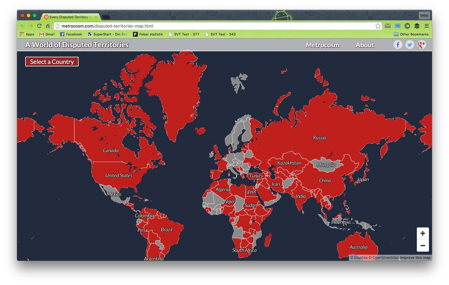
Task: Click the China map label
Action: click(x=325, y=181)
